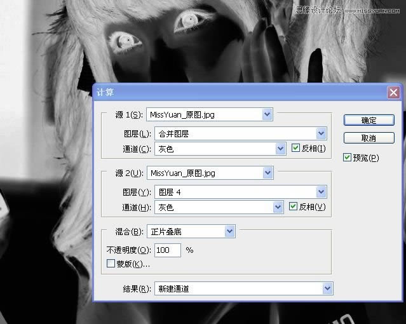Open 图层(L) dropdown showing 合并图层
The height and width of the screenshot is (324, 406).
[x=241, y=133]
